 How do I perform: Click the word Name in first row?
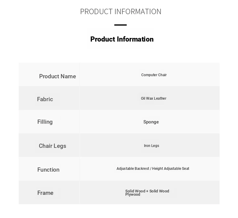68,76
